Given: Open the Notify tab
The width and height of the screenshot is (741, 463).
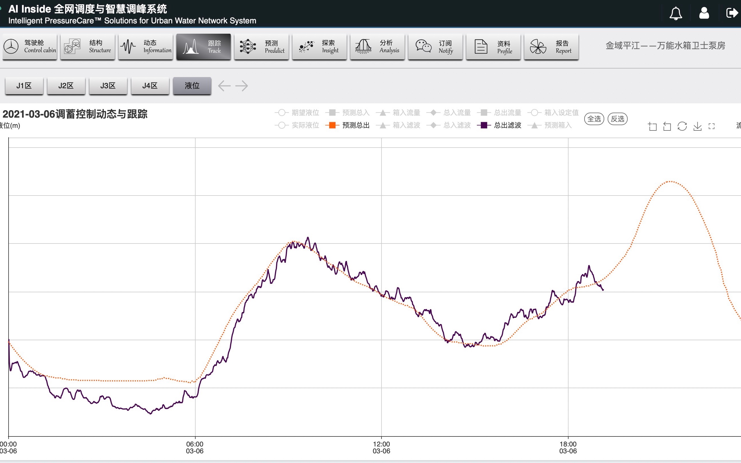Looking at the screenshot, I should tap(435, 47).
